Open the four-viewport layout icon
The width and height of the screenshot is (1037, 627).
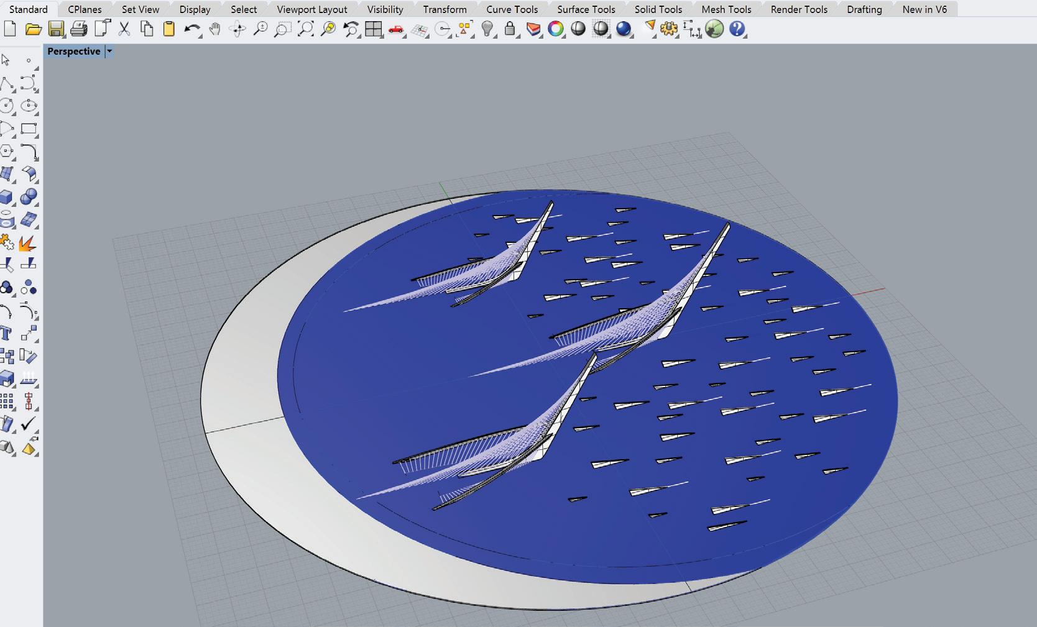[x=374, y=29]
